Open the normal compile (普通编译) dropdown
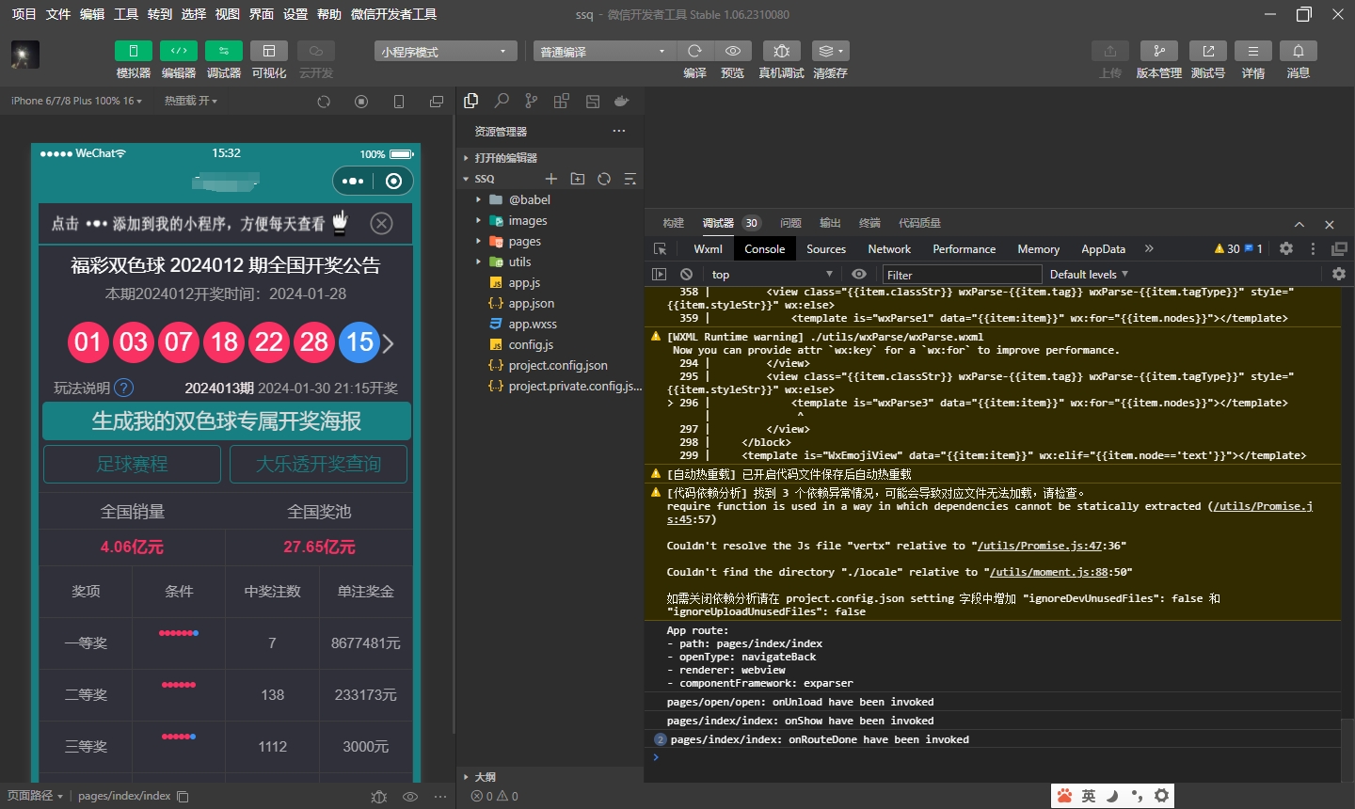The image size is (1355, 809). (x=603, y=51)
